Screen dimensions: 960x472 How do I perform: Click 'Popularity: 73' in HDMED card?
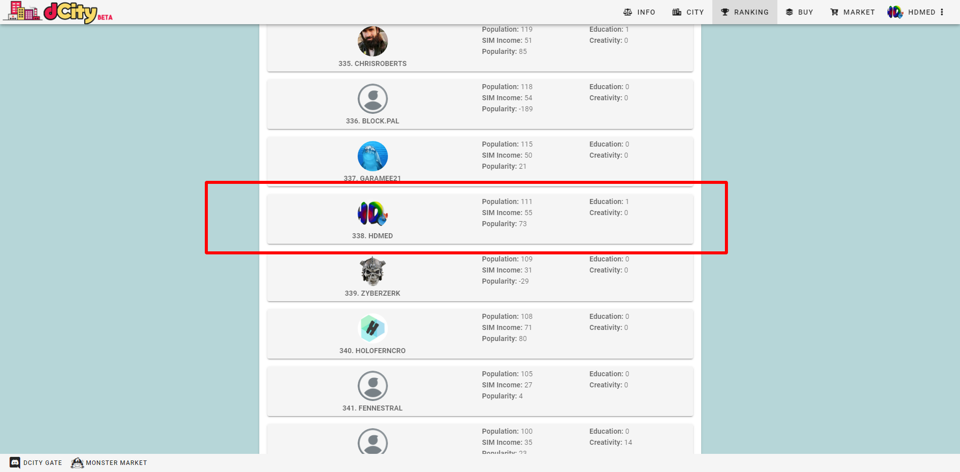coord(504,224)
